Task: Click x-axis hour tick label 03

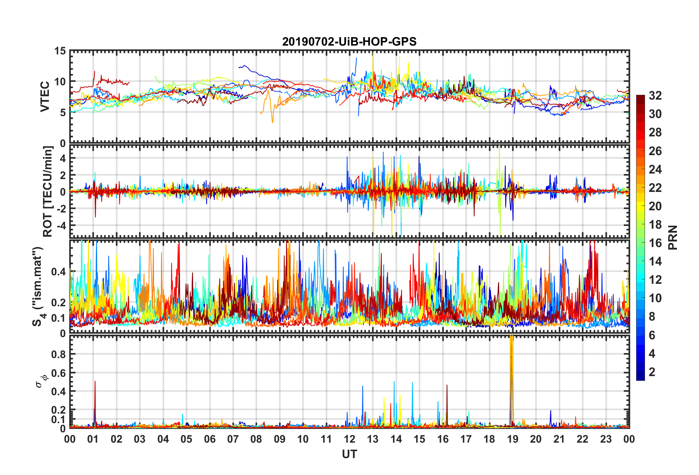Action: point(140,439)
